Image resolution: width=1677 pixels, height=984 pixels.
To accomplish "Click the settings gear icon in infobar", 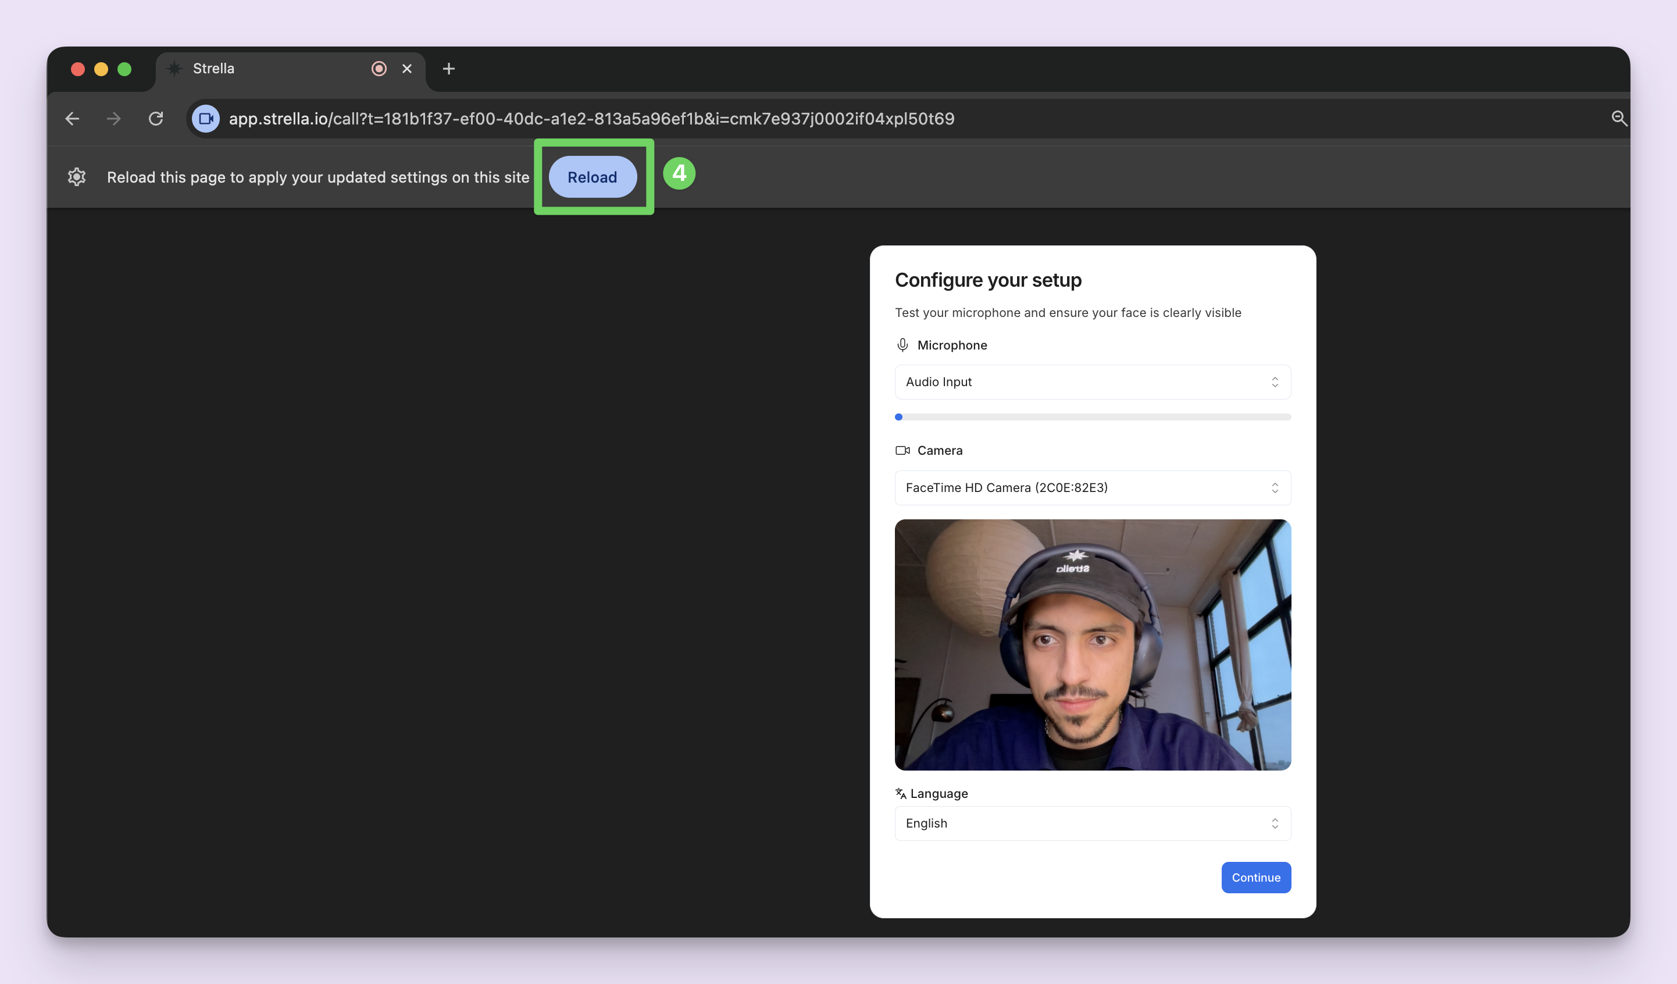I will 77,177.
